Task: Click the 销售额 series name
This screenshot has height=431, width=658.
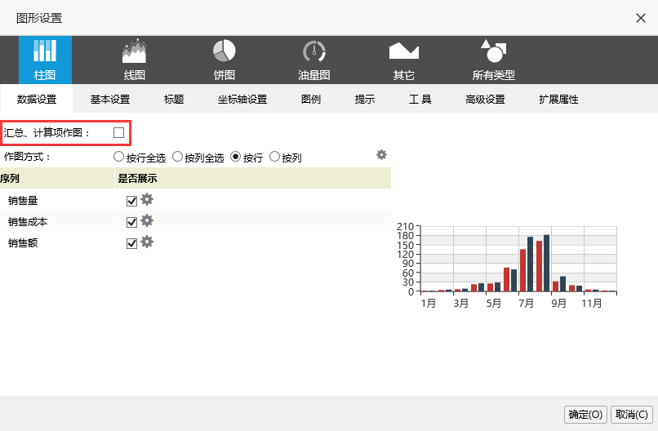Action: 23,242
